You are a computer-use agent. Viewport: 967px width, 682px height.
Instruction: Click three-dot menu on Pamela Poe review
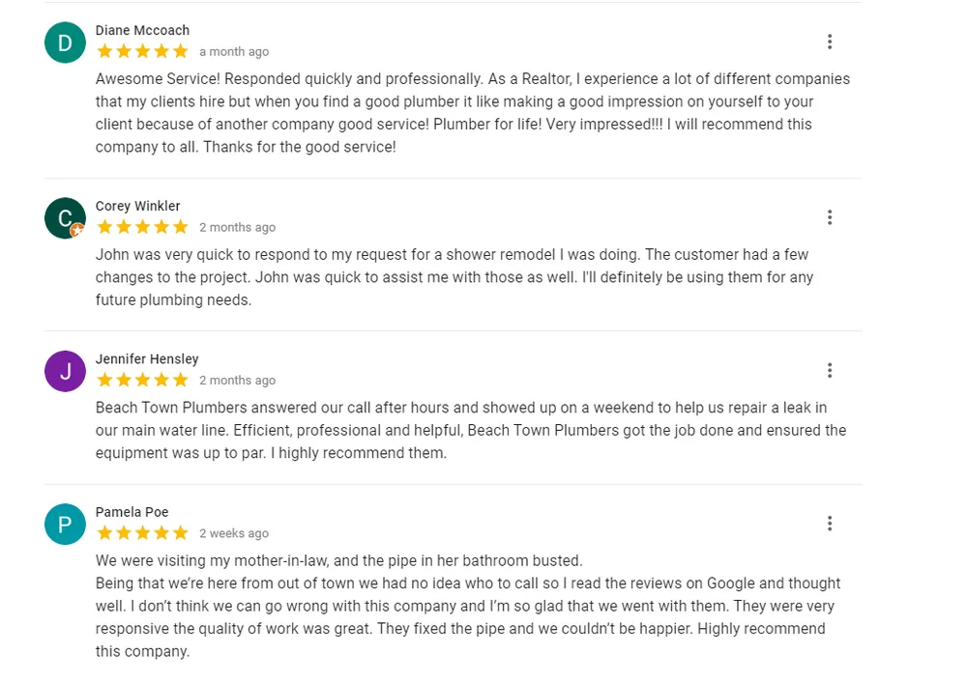point(830,524)
